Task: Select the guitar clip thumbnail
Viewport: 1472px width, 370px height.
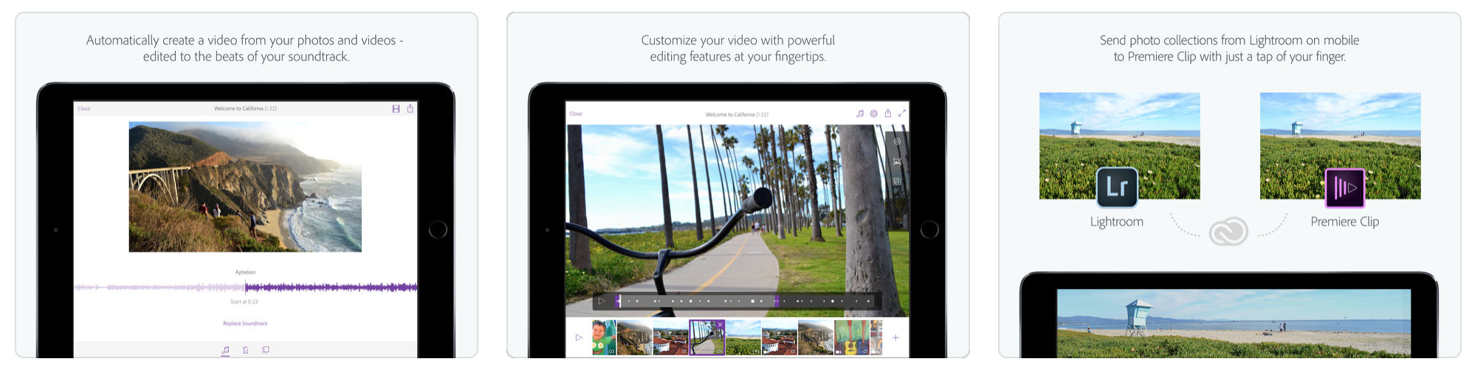Action: click(852, 338)
